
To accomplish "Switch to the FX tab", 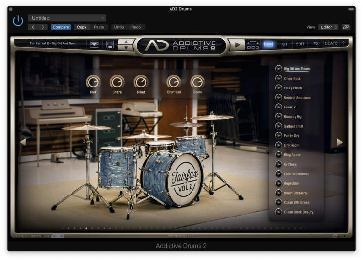I will (316, 44).
